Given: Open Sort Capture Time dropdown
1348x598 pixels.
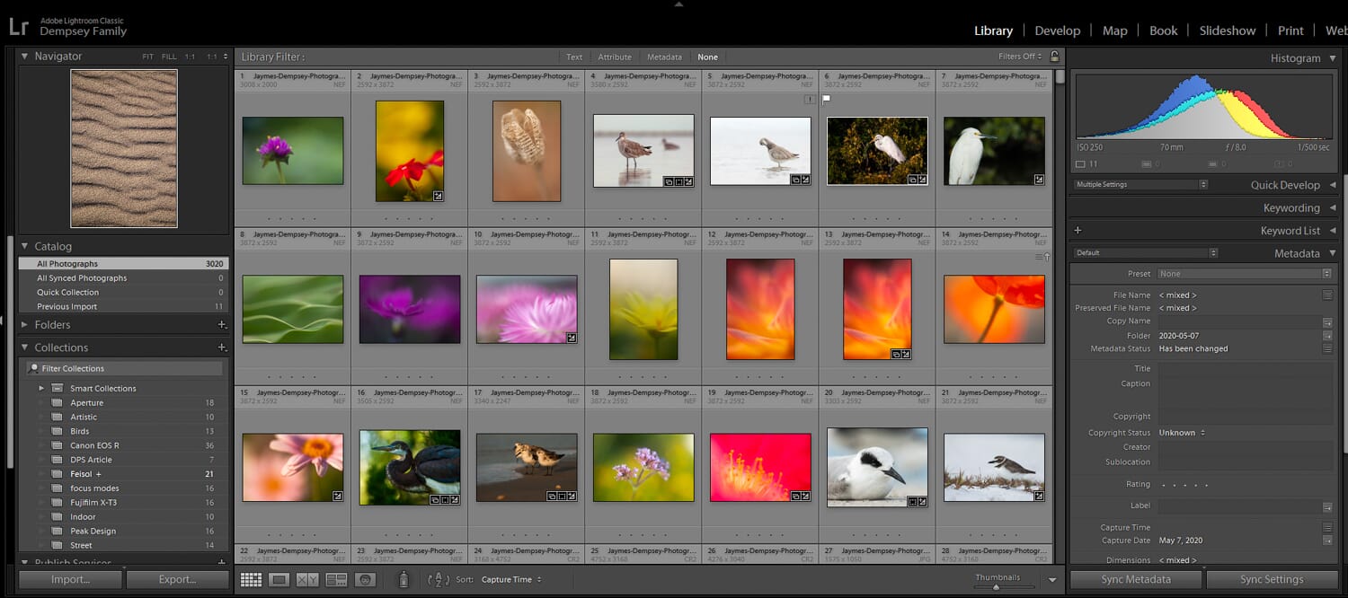Looking at the screenshot, I should click(x=511, y=580).
